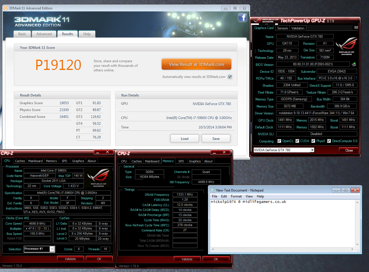The width and height of the screenshot is (369, 272).
Task: Open the NVIDIA GeForce GTX 780 dropdown
Action: pyautogui.click(x=312, y=150)
